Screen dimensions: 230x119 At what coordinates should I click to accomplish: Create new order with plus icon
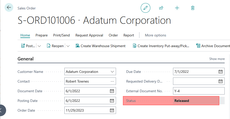coord(177,8)
